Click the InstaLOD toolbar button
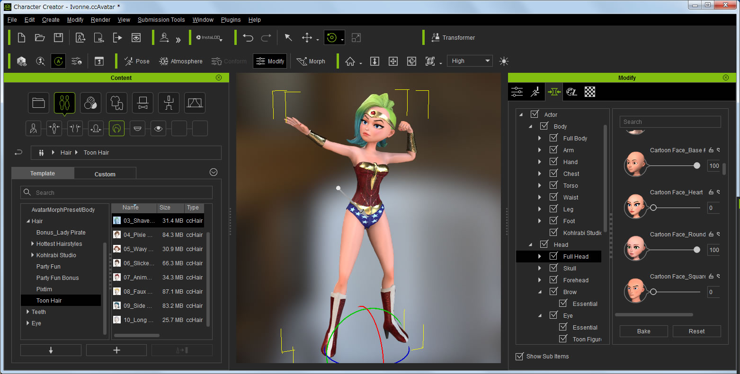This screenshot has height=374, width=740. coord(209,38)
